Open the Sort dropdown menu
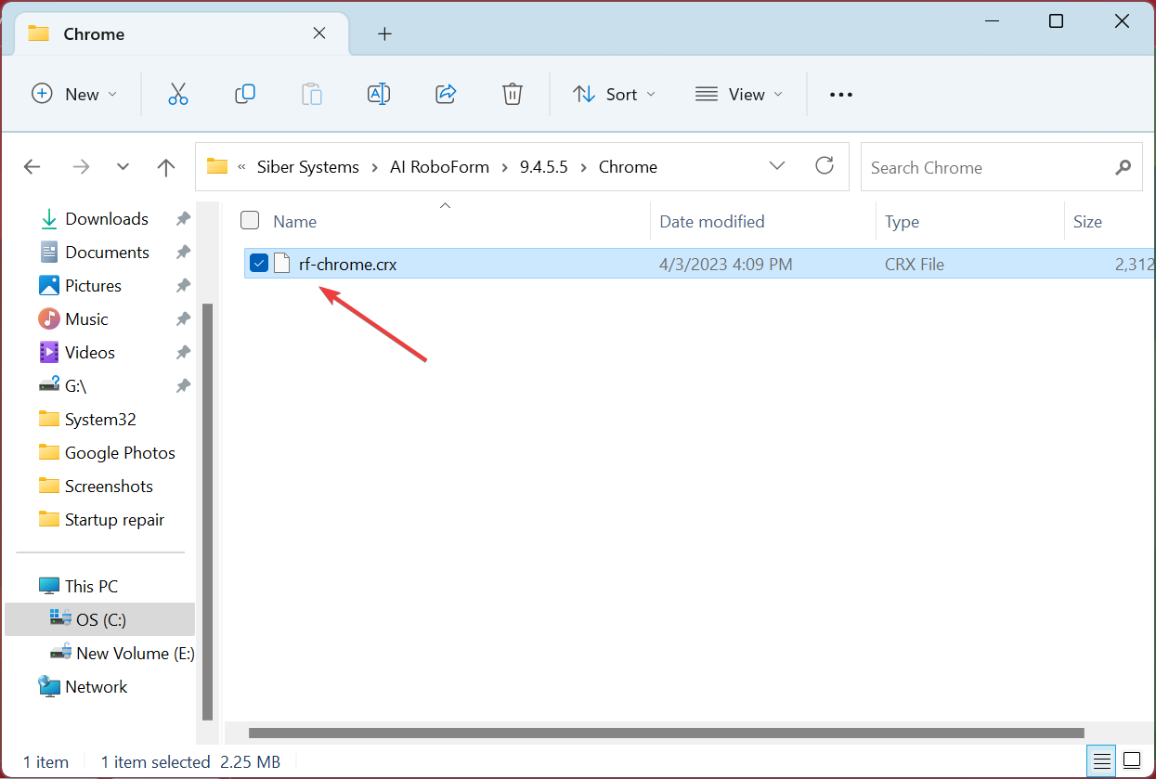The image size is (1156, 779). [x=614, y=94]
